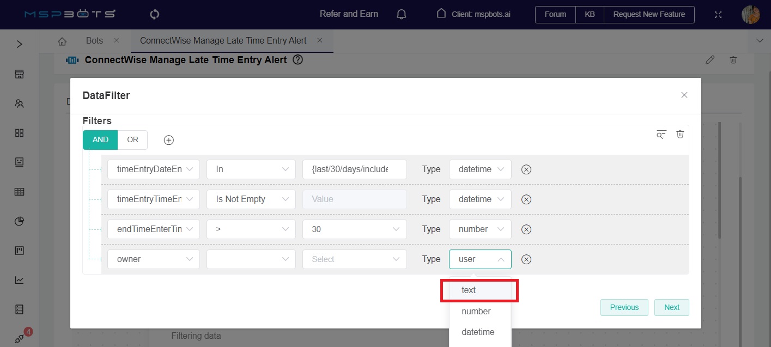Click the trash icon in Filters panel
771x347 pixels.
click(x=680, y=134)
